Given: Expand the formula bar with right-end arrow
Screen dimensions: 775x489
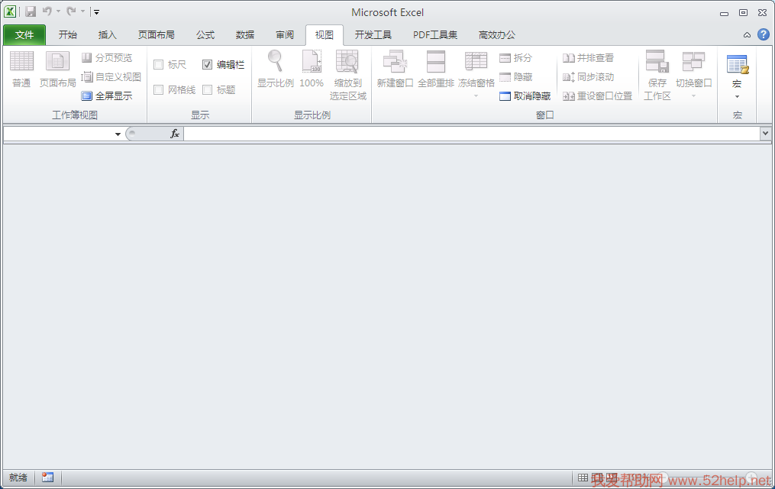Looking at the screenshot, I should 765,134.
